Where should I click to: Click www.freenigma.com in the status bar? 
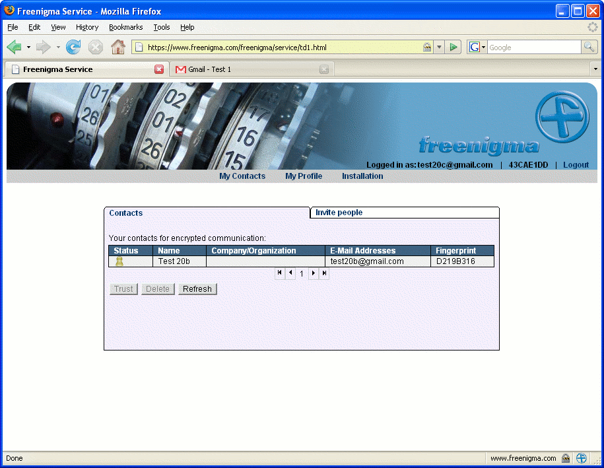(523, 458)
